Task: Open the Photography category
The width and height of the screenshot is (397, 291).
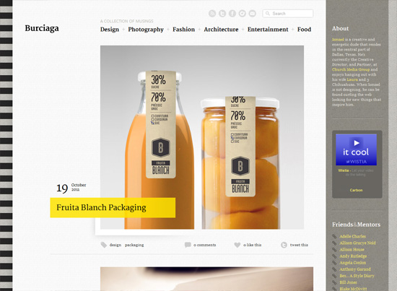Action: 146,30
